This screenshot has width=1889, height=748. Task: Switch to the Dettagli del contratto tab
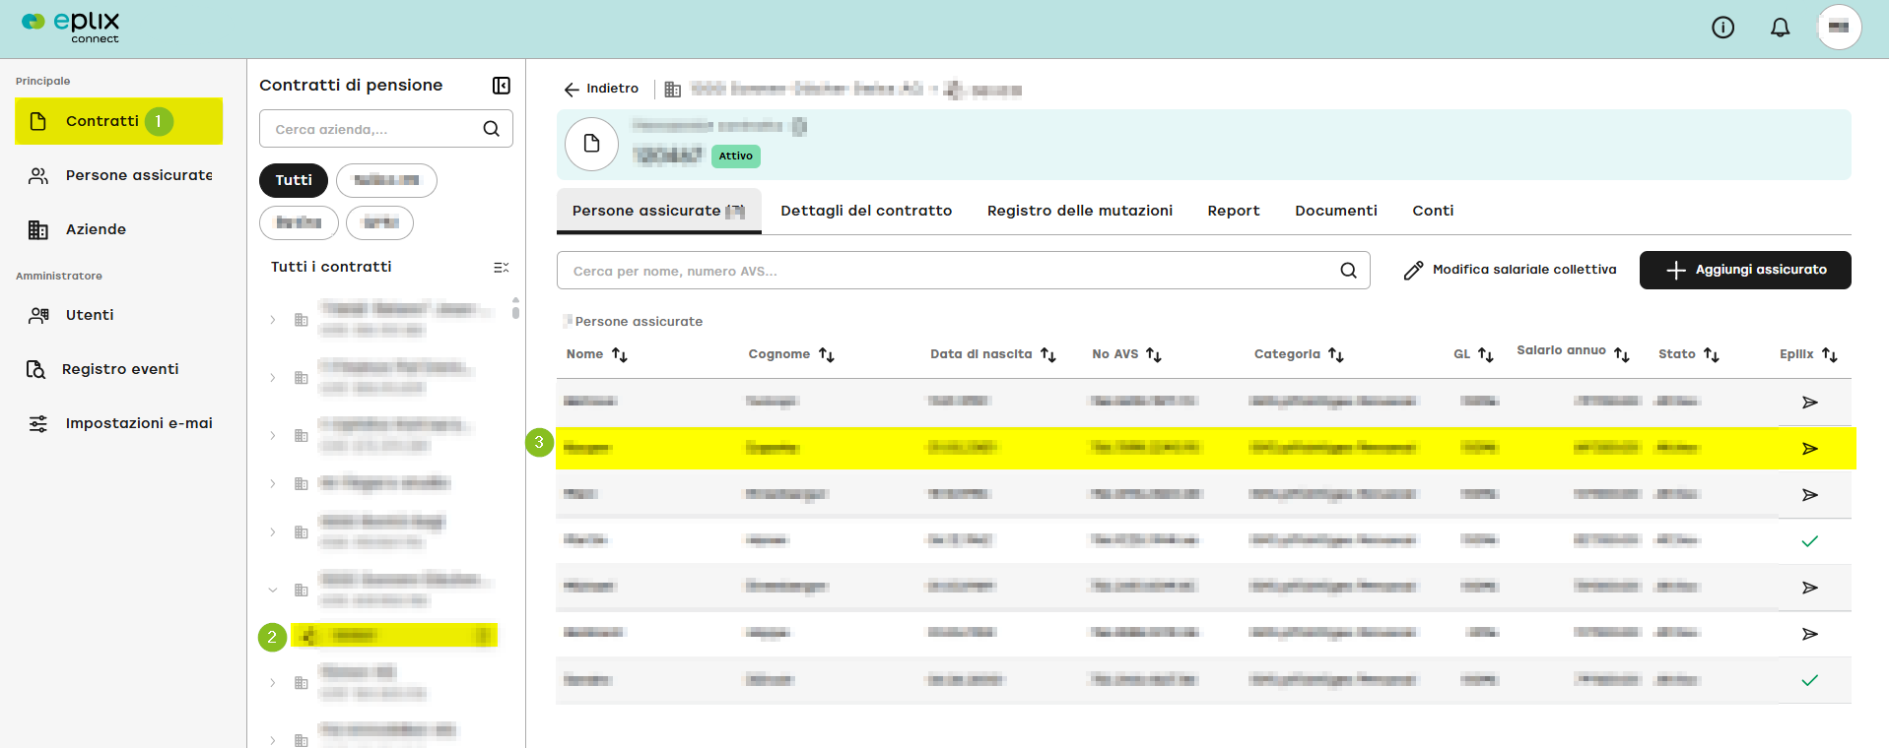pos(866,211)
